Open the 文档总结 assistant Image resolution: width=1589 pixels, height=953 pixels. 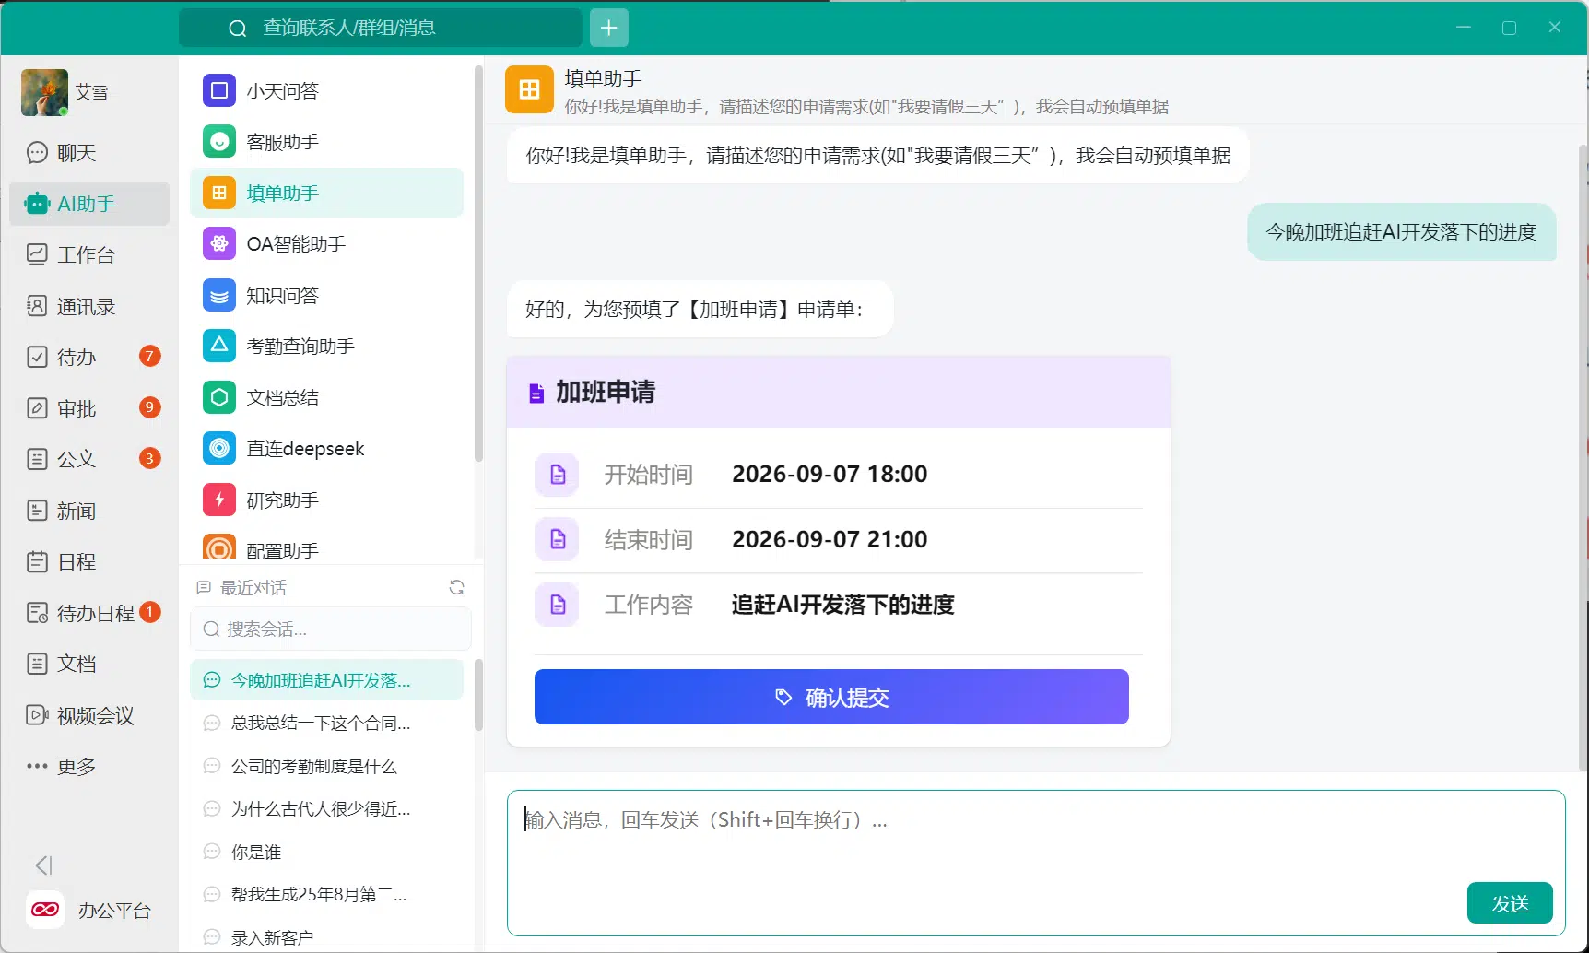[327, 397]
